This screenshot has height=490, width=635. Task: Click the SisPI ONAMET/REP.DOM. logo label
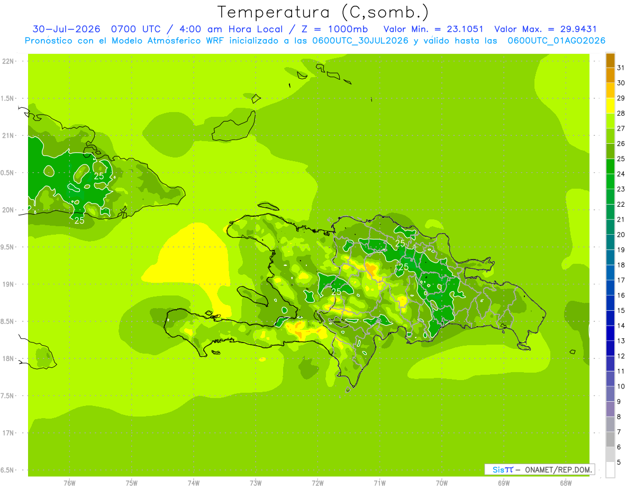point(539,469)
